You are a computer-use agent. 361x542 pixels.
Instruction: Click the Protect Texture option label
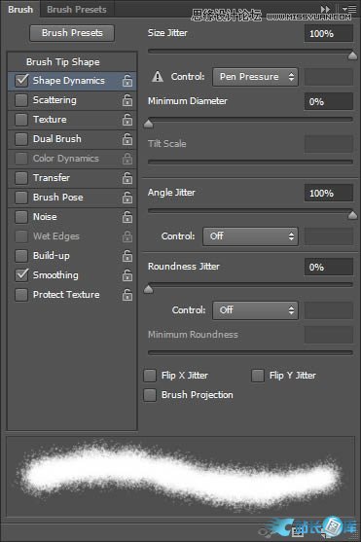66,295
